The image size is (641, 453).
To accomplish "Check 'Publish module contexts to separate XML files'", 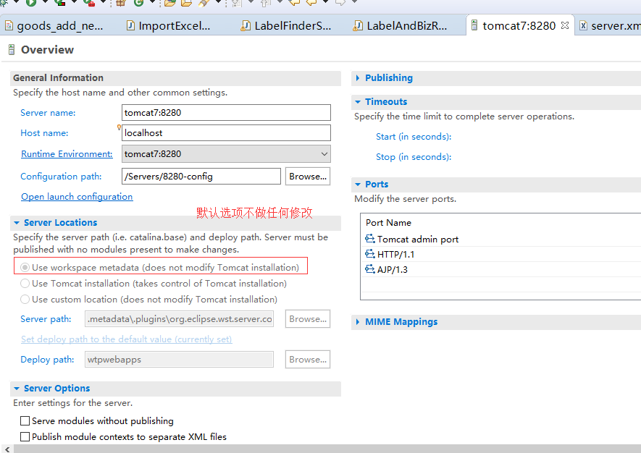I will coord(25,436).
